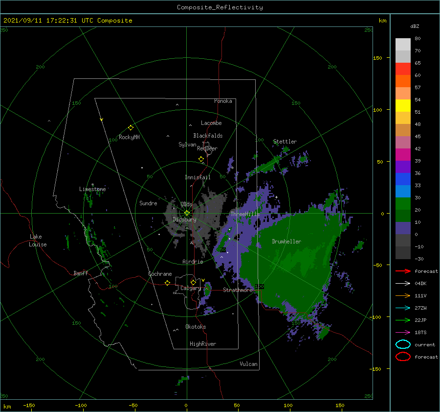This screenshot has width=440, height=412.
Task: Click the Airdrie city label
Action: [193, 262]
